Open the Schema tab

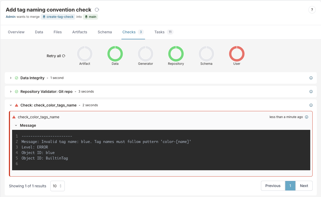(105, 32)
